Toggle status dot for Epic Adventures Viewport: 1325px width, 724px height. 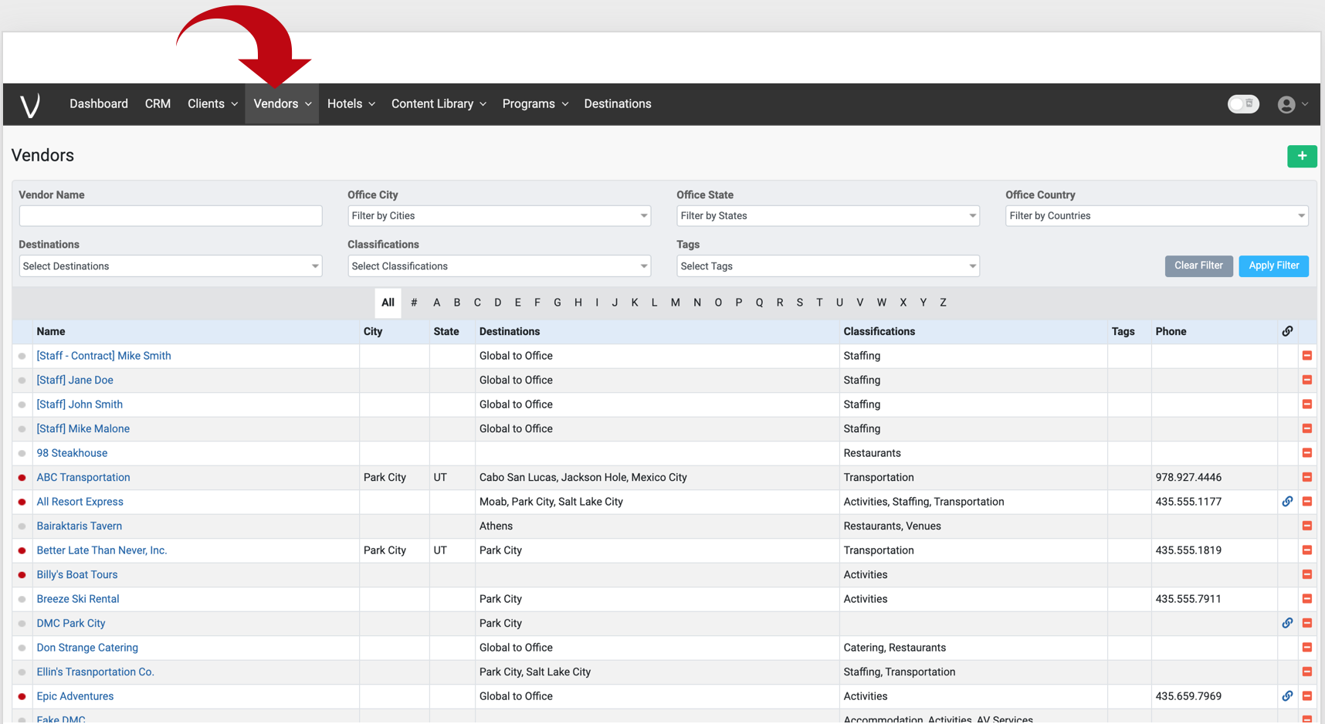(x=22, y=696)
